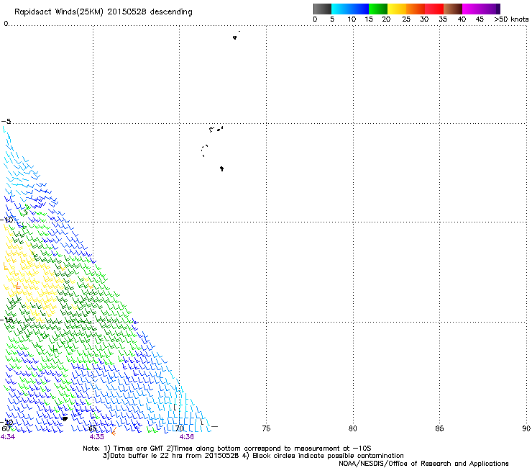Click longitude axis label 85
This screenshot has width=532, height=468.
[x=439, y=428]
